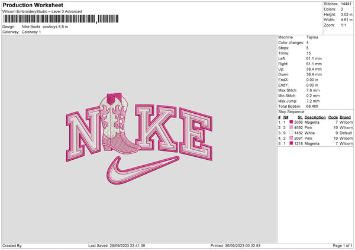Click the barcode below the worksheet title
Viewport: 355px width, 250px height.
[x=61, y=19]
